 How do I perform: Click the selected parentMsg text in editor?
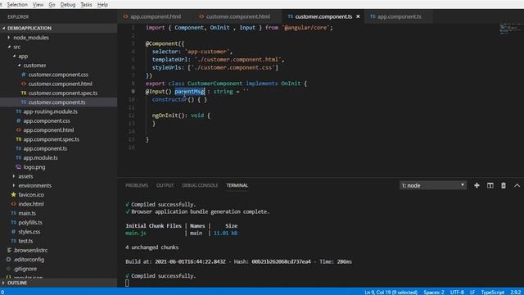pos(189,91)
